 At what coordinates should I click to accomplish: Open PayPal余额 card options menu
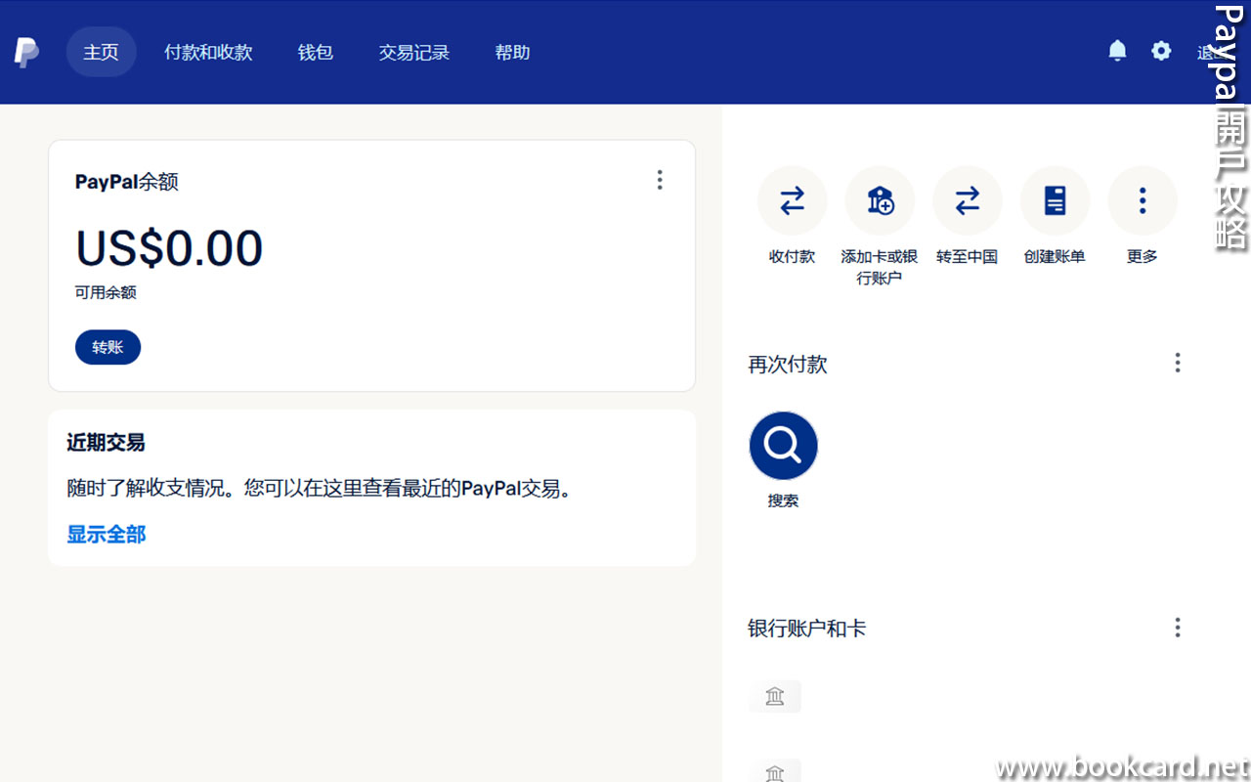pos(660,180)
